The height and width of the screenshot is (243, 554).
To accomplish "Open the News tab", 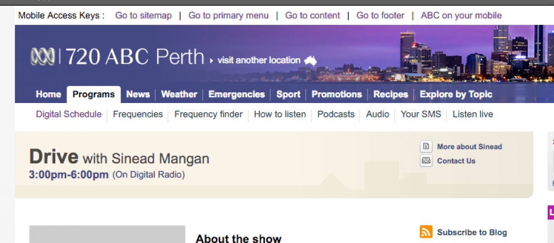I will point(138,94).
